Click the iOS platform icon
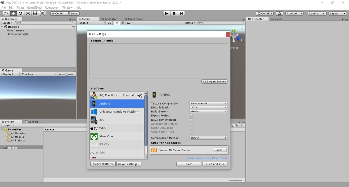 94,120
